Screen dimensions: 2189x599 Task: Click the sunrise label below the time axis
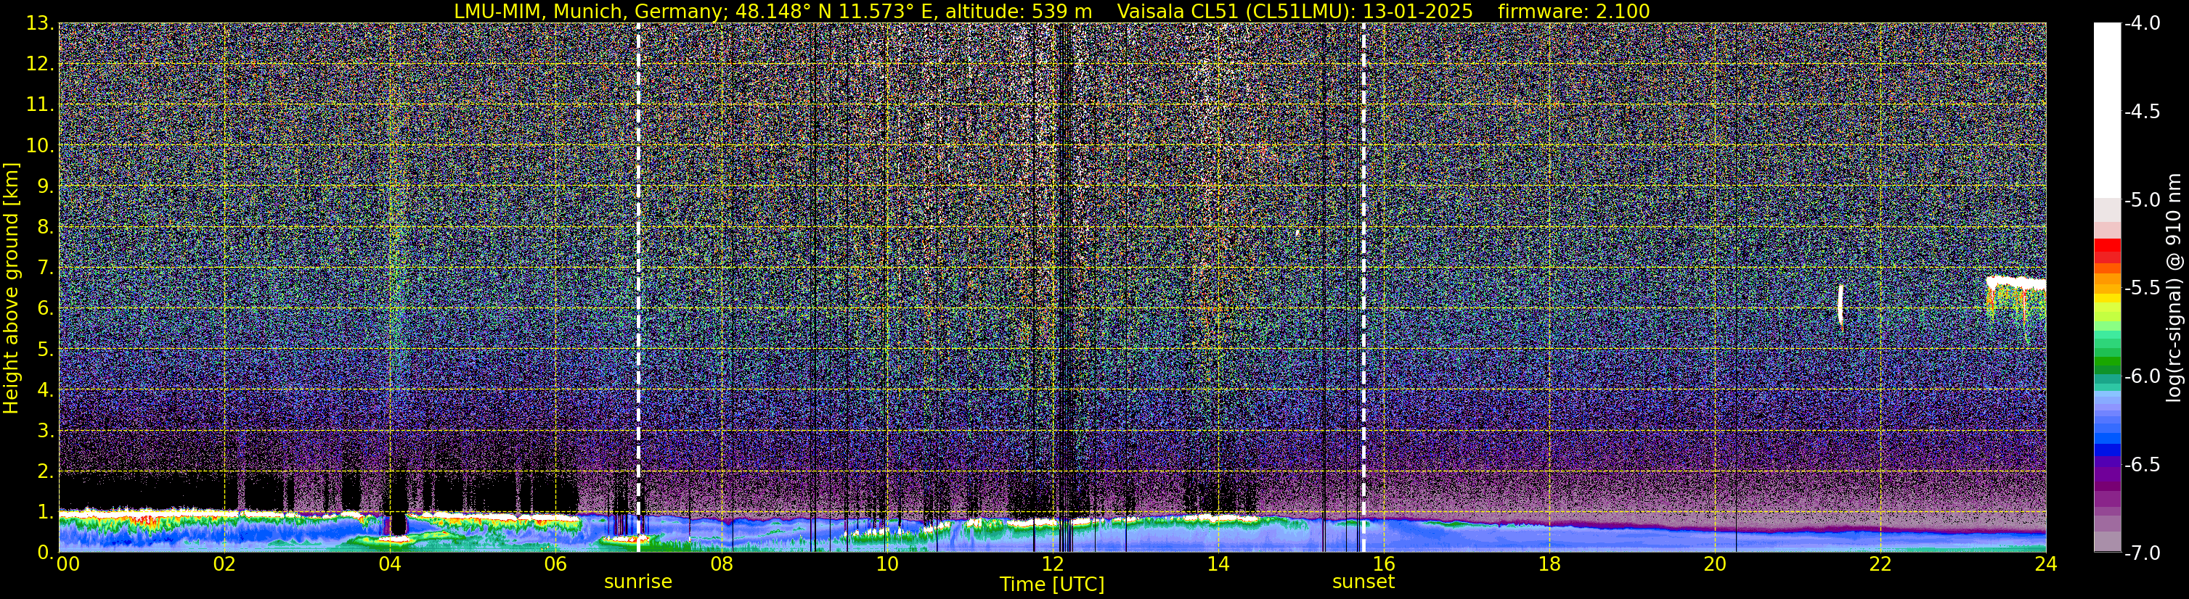pos(637,582)
